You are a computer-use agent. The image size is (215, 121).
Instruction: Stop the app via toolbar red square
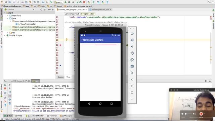click(84, 2)
